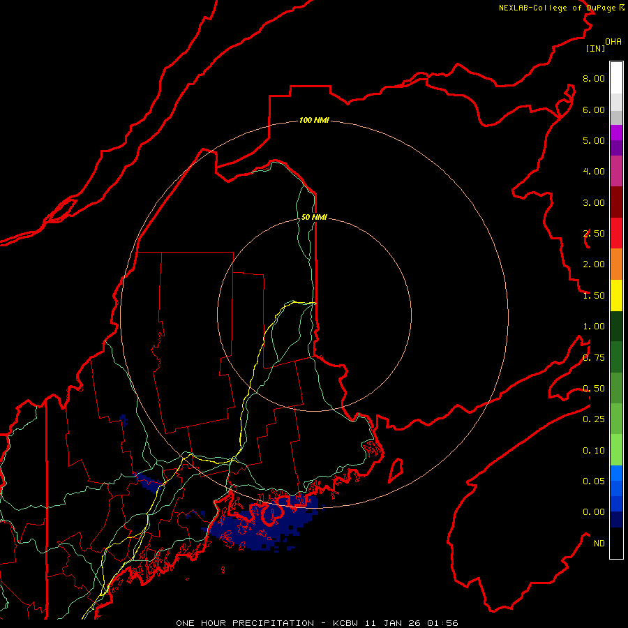Click the OHA product label above the legend

[x=613, y=41]
